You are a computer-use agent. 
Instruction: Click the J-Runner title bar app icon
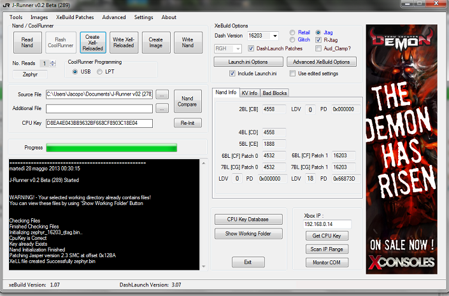pyautogui.click(x=6, y=5)
